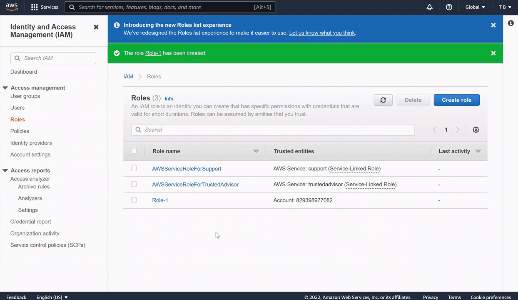Viewport: 518px width, 300px height.
Task: Click the magnifier icon in Search IAM box
Action: [x=17, y=58]
